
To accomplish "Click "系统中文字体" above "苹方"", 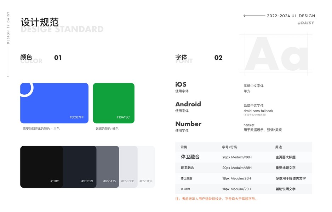I will click(x=253, y=86).
